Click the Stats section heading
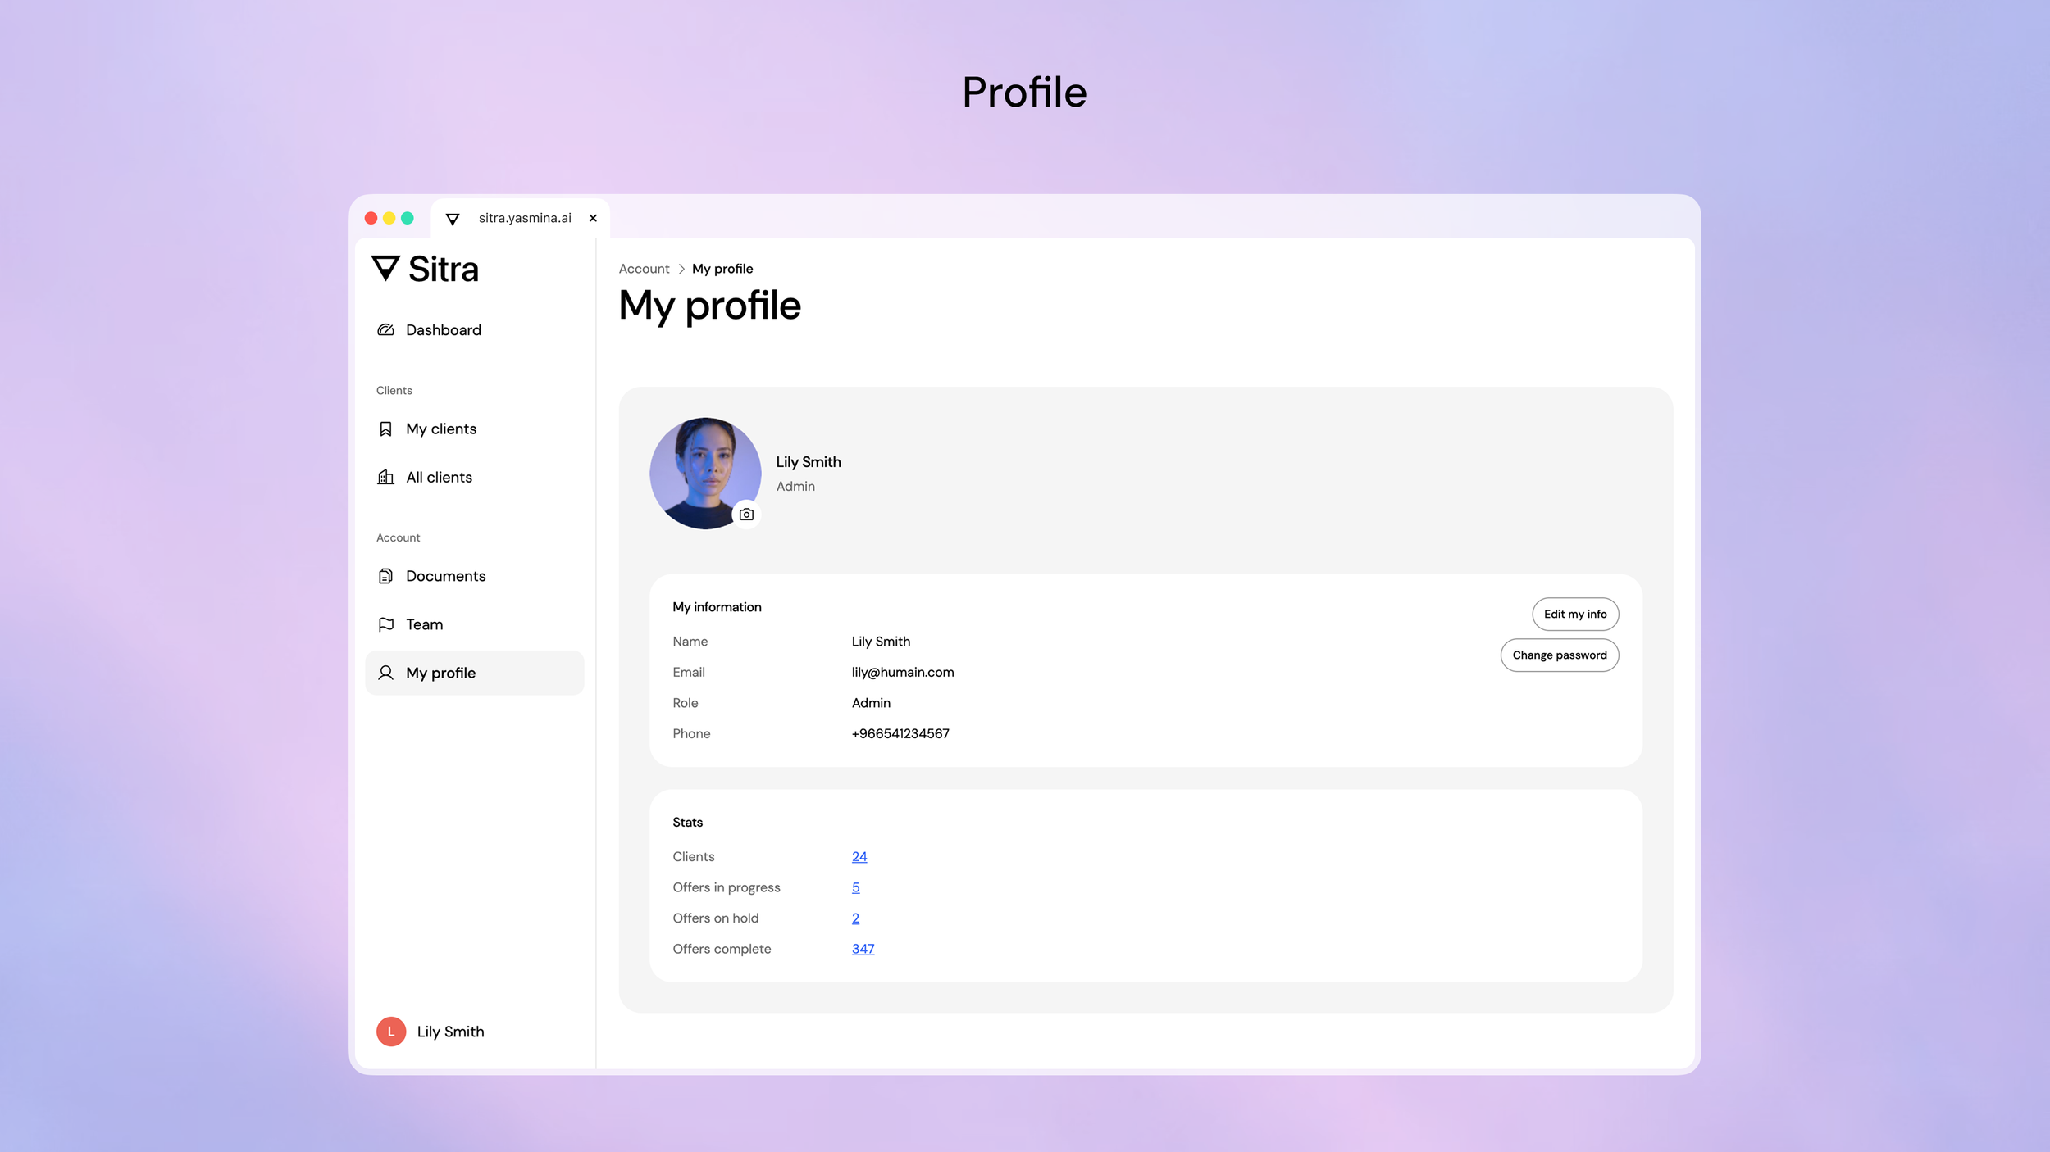This screenshot has width=2050, height=1152. click(x=687, y=822)
